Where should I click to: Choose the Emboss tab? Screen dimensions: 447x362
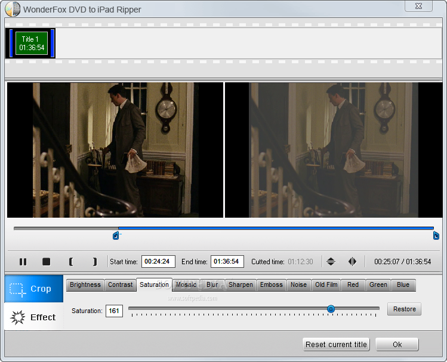tap(272, 285)
